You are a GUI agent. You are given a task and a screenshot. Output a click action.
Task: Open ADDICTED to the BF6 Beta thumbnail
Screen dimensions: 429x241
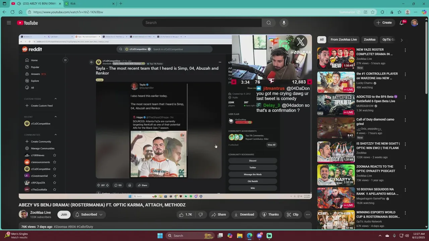click(336, 105)
